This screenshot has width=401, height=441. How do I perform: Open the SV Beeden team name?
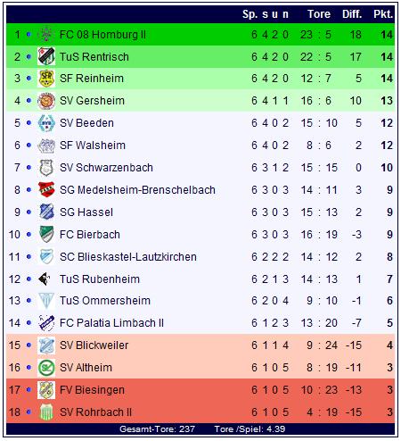click(86, 123)
